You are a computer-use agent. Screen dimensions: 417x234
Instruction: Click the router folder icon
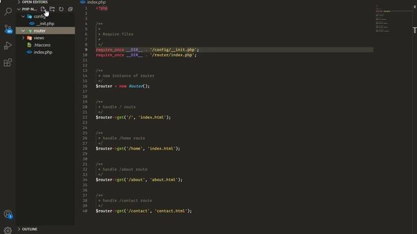(30, 31)
